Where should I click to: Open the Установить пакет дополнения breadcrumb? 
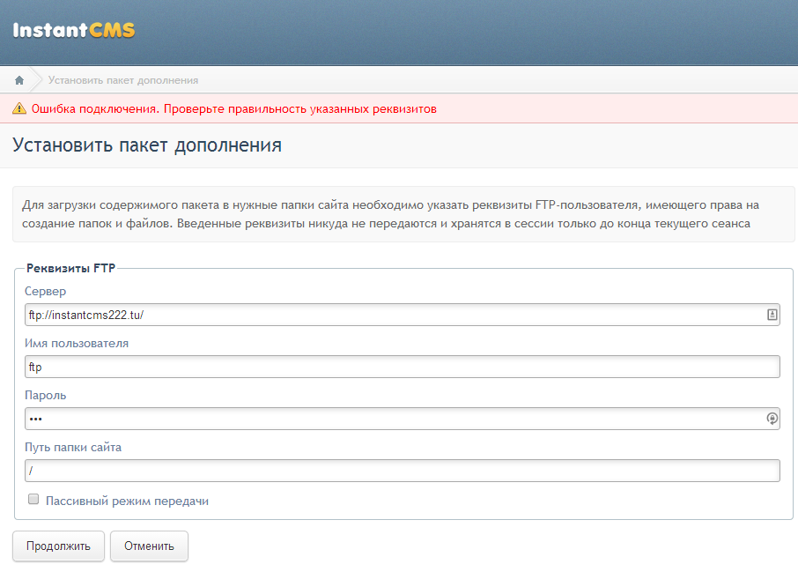[123, 80]
